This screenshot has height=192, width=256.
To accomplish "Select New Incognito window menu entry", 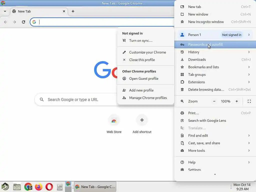I will click(x=215, y=22).
